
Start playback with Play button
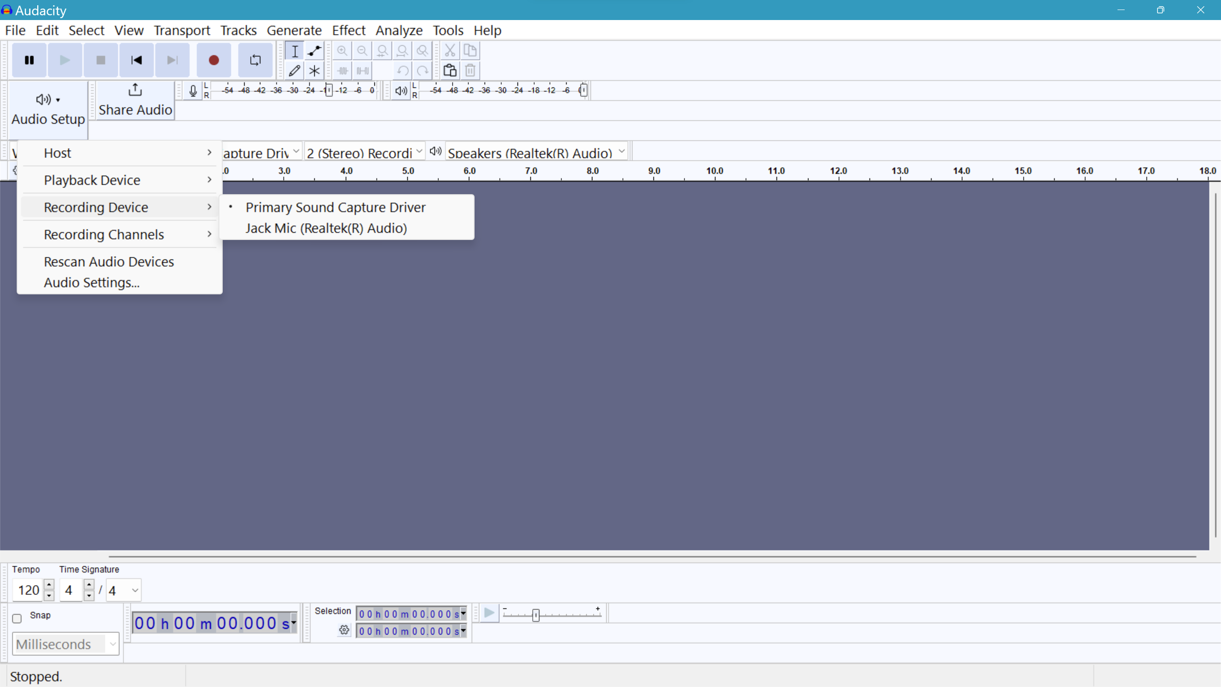click(65, 60)
